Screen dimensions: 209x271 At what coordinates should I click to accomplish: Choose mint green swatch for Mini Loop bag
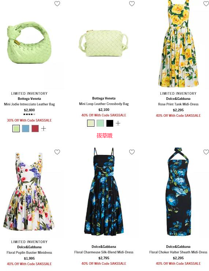click(x=100, y=123)
